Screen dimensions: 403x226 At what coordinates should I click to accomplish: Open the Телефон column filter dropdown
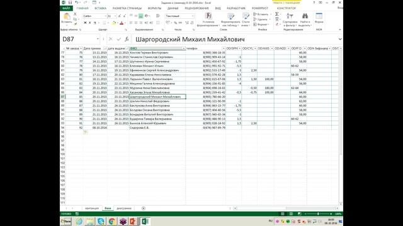224,48
